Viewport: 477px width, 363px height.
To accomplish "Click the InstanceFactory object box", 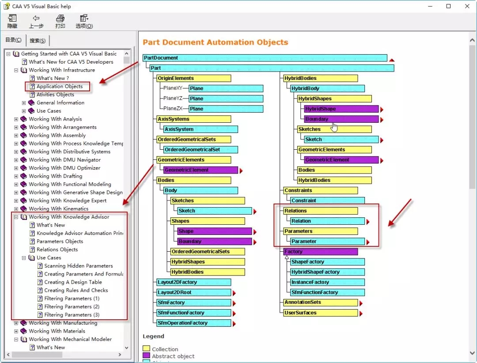I will point(327,282).
